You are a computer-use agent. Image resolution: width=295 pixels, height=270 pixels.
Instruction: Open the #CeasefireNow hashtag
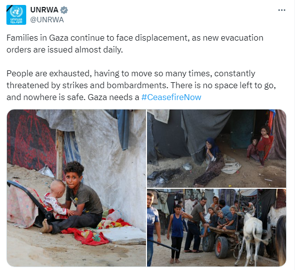point(171,97)
